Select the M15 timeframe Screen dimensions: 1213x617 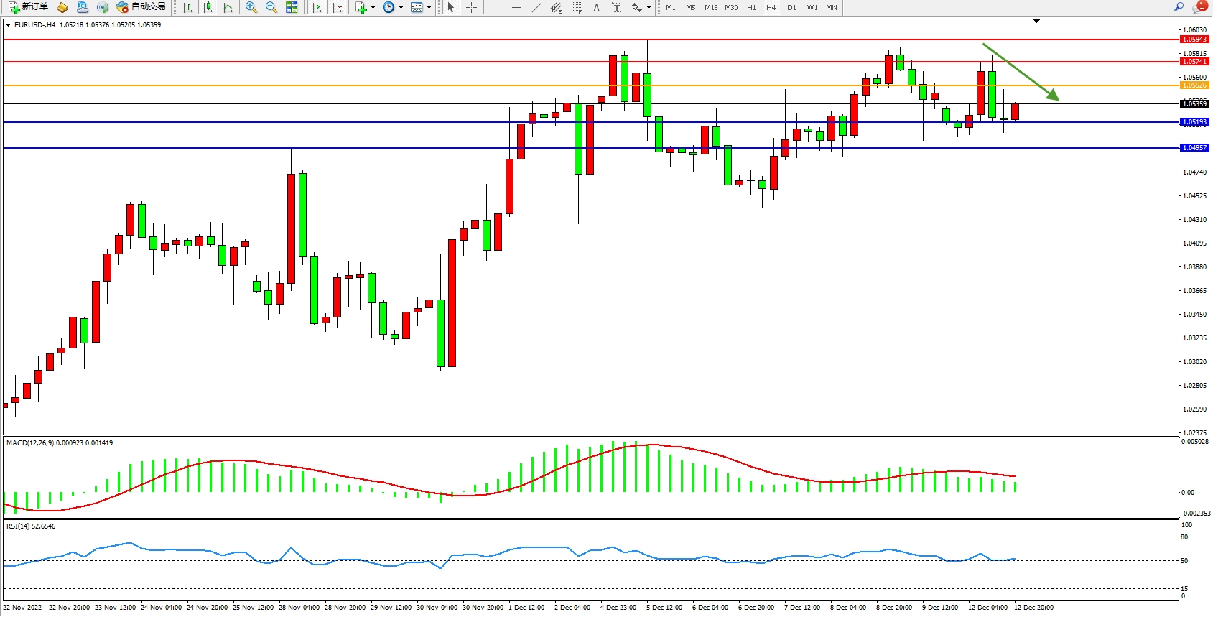[x=710, y=7]
